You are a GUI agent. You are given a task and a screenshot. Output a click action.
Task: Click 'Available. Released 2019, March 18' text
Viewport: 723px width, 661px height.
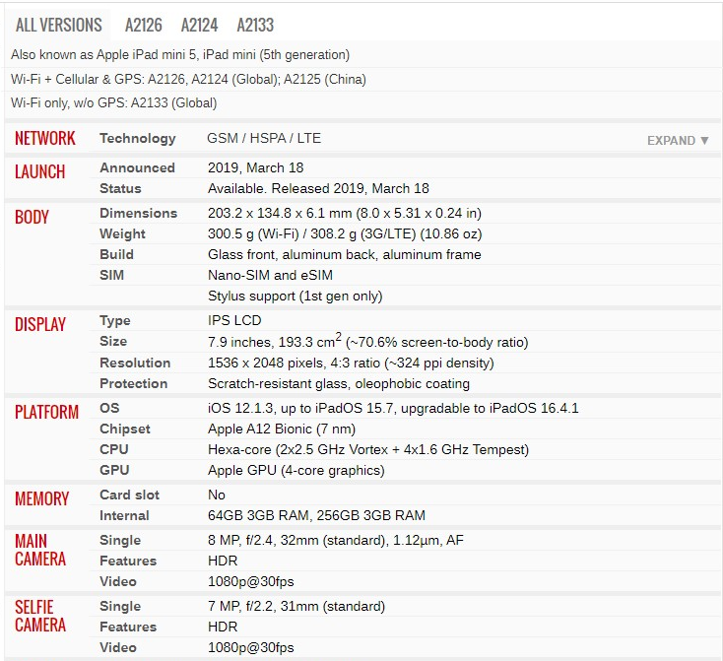pos(318,189)
